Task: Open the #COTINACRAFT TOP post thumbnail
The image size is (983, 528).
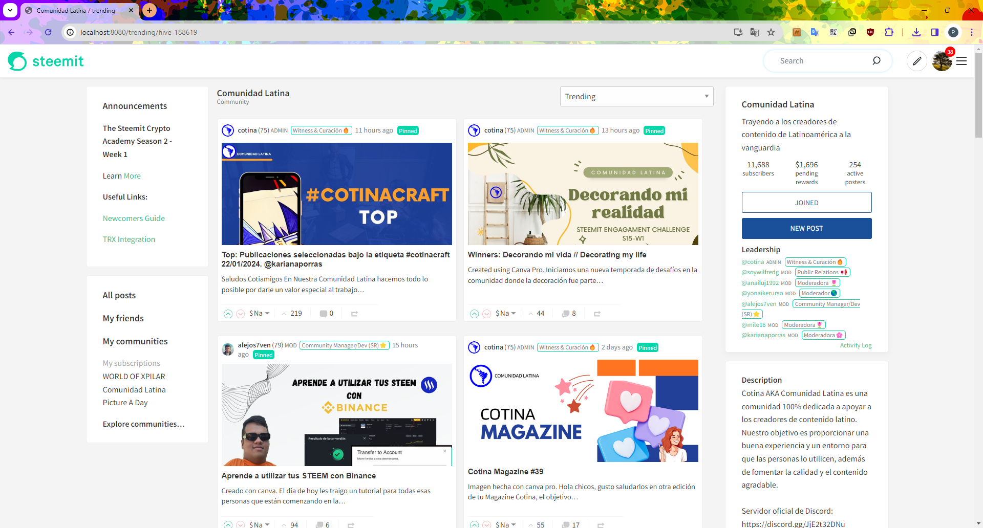Action: [x=337, y=194]
